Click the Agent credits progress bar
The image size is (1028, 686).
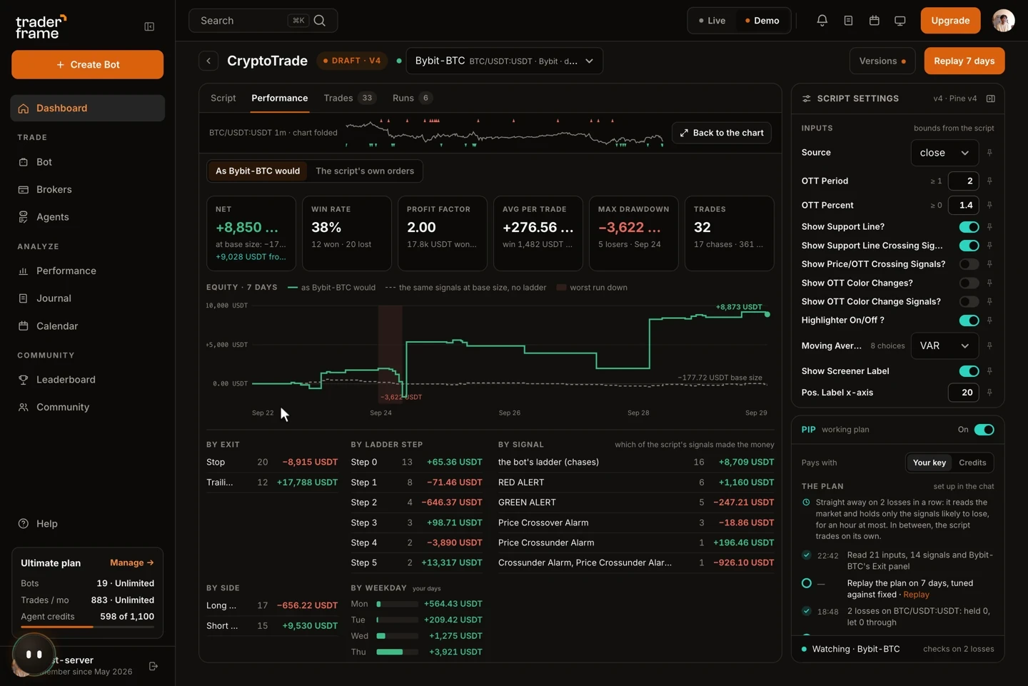pos(87,627)
